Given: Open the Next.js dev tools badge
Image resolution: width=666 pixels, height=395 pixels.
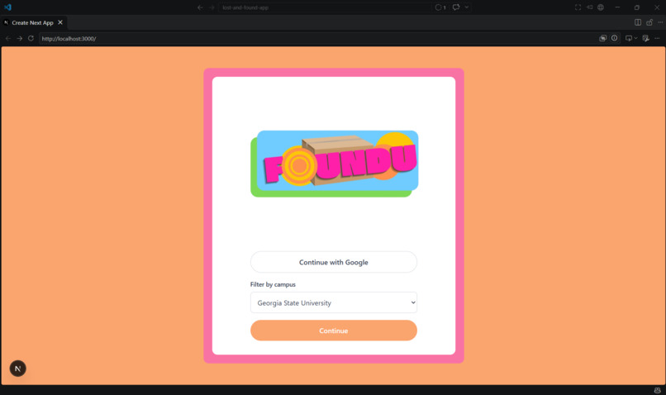Looking at the screenshot, I should 18,369.
